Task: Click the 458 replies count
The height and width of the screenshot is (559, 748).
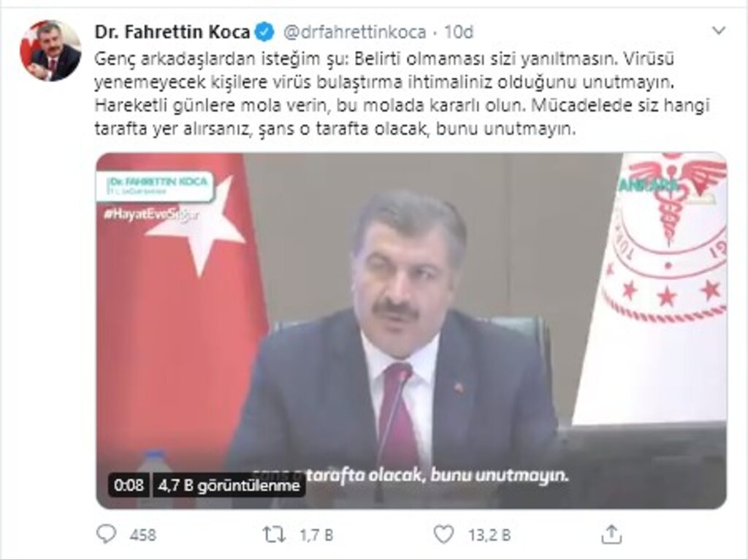Action: [x=142, y=535]
